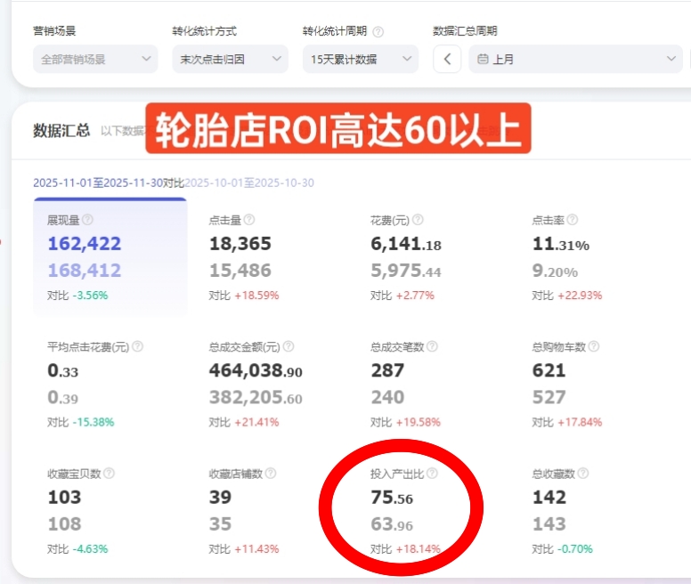Viewport: 691px width, 584px height.
Task: Select the 花费 metric value 6,141.18
Action: point(406,244)
